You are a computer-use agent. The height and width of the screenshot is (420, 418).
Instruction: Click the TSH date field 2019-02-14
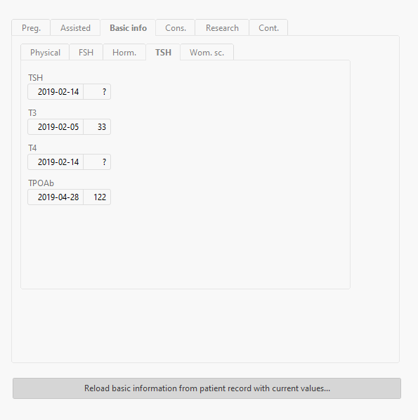[55, 91]
